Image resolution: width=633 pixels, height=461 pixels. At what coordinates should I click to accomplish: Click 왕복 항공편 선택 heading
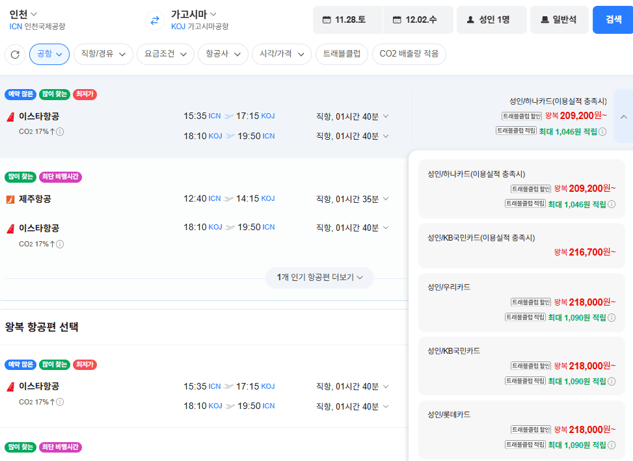42,326
